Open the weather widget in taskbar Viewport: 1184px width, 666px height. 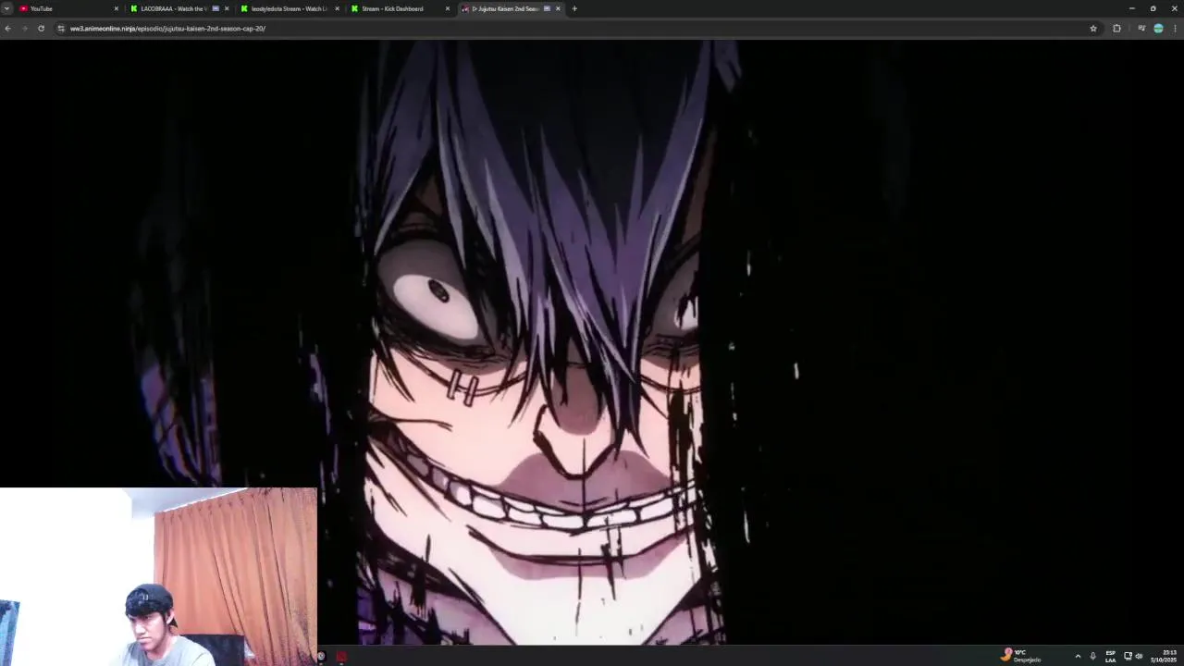1020,656
